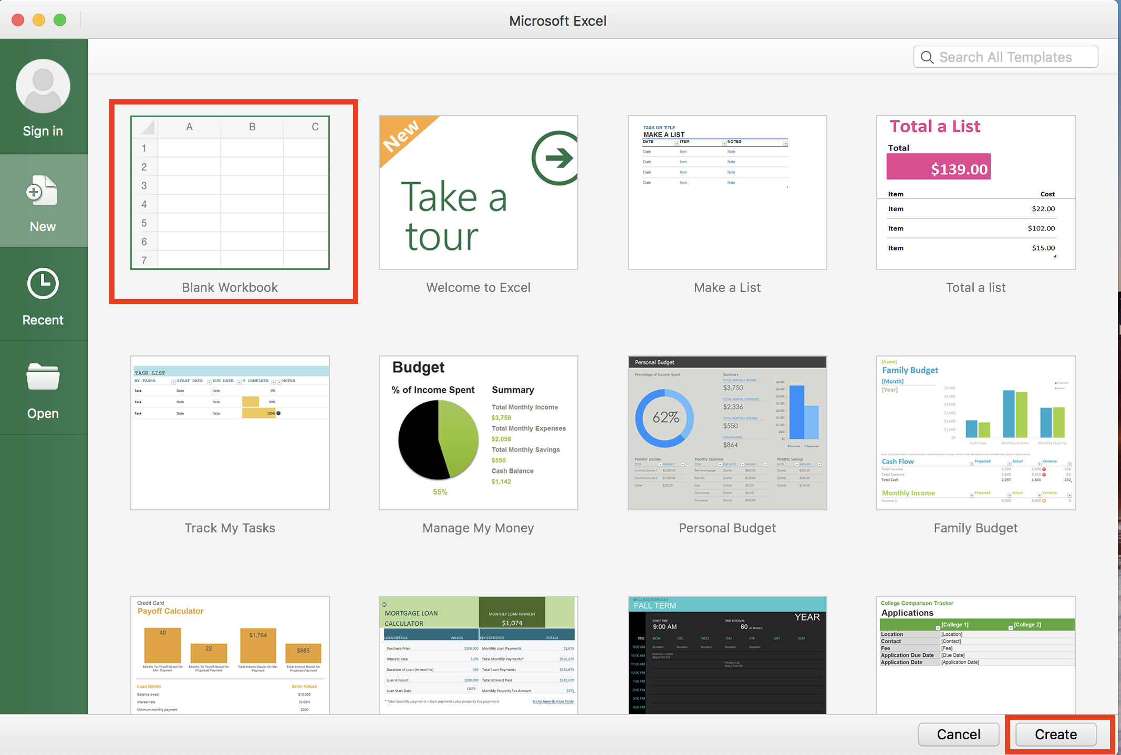Pick the Family Budget template thumbnail
This screenshot has height=755, width=1121.
click(x=976, y=433)
